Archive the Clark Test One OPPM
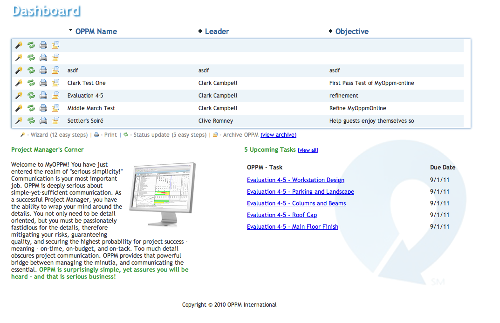Screen dimensions: 500x323 click(x=55, y=83)
